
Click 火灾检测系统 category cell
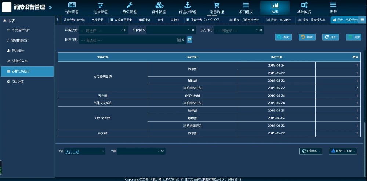tap(102, 77)
